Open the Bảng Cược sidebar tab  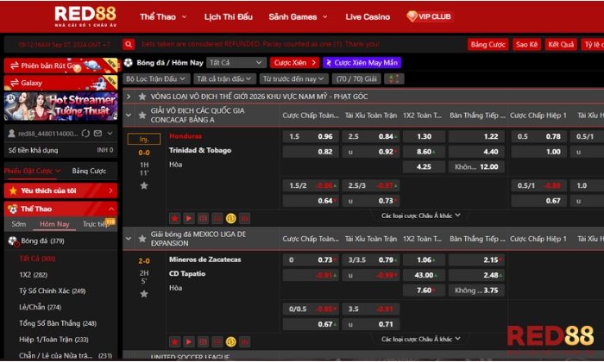tap(89, 171)
